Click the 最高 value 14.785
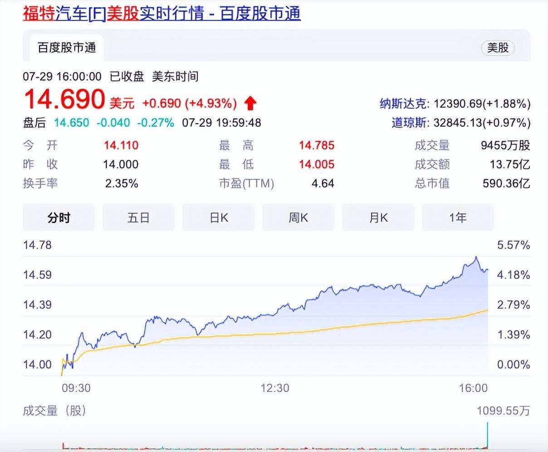 click(317, 145)
